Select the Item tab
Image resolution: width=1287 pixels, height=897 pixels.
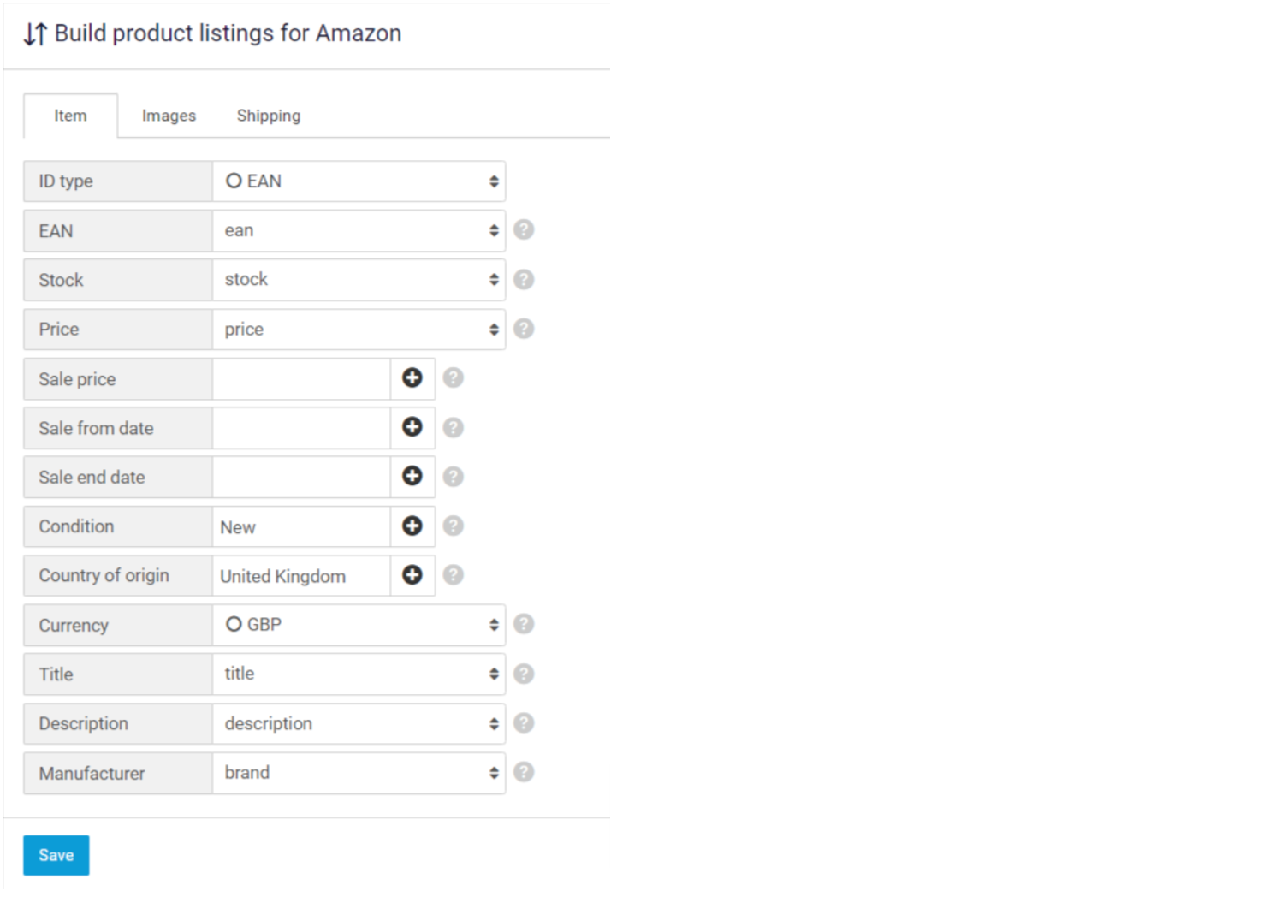(x=70, y=115)
